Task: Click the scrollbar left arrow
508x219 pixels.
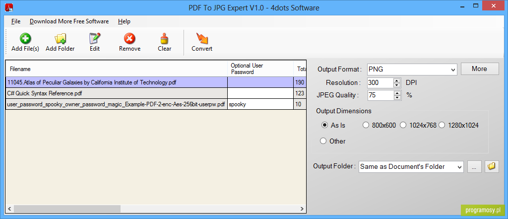Action: [10, 209]
